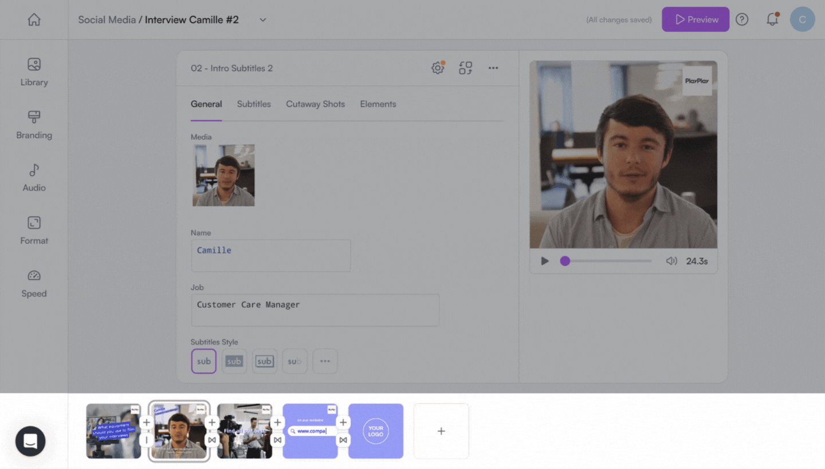Image resolution: width=825 pixels, height=469 pixels.
Task: Open the notifications bell
Action: [x=772, y=19]
